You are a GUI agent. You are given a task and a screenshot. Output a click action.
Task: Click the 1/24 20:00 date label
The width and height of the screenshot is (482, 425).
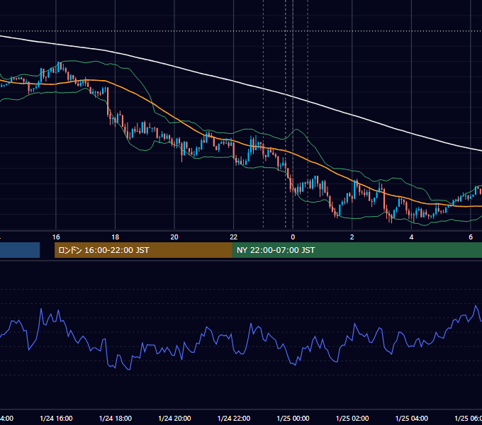(x=174, y=418)
